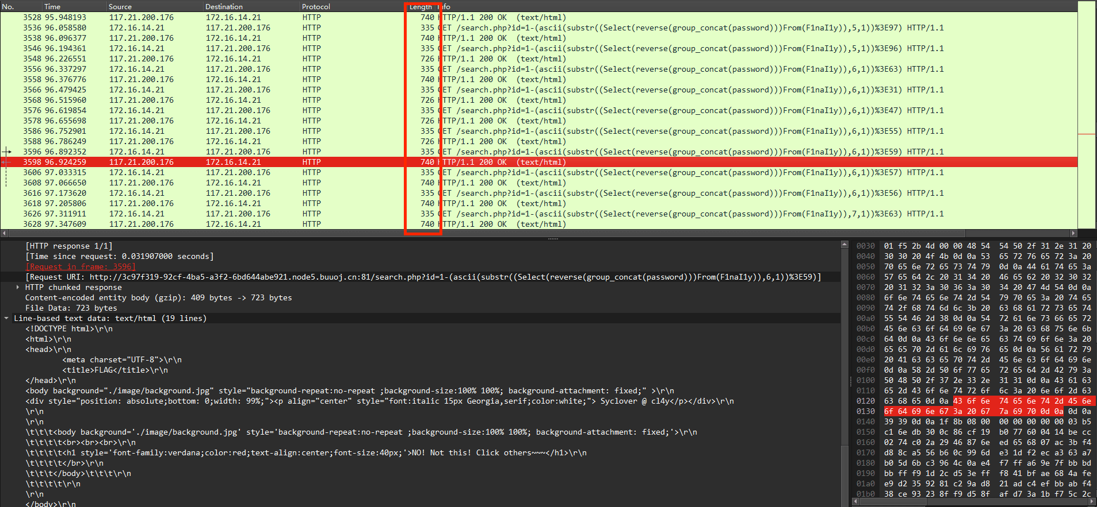Select the '[Request URI: ...]' detail line
This screenshot has width=1097, height=507.
click(x=423, y=277)
